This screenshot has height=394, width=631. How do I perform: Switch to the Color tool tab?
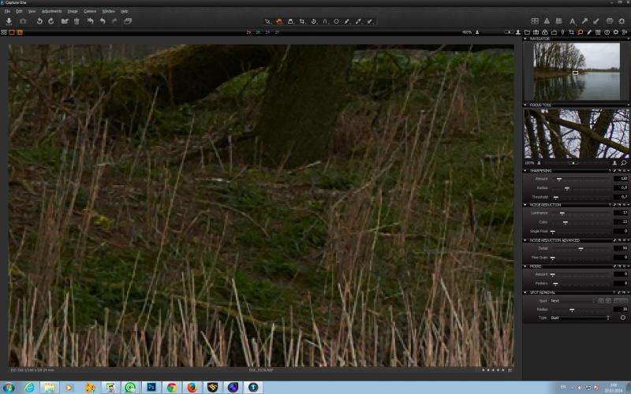coord(545,32)
